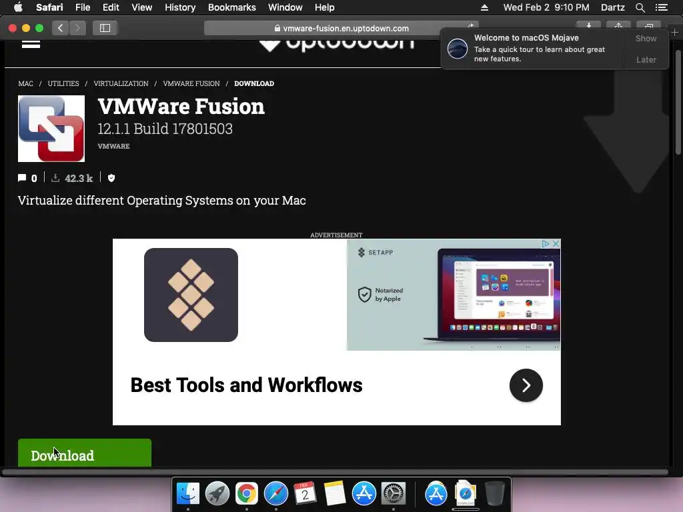
Task: Click the comments speech bubble icon
Action: point(22,177)
